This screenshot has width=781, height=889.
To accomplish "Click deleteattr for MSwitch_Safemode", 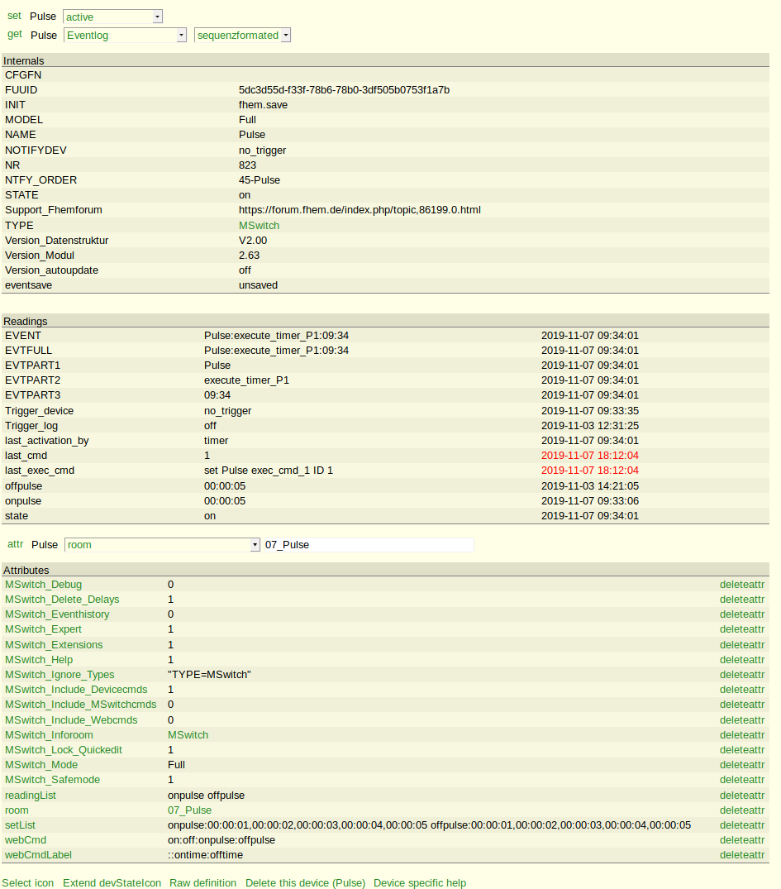I will [742, 780].
